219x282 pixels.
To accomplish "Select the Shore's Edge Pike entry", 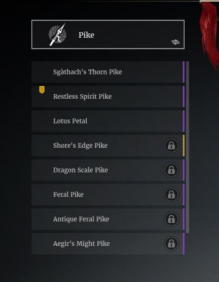I will click(x=108, y=146).
